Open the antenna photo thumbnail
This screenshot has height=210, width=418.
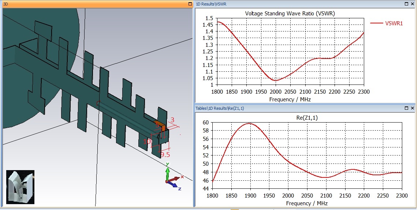(x=20, y=187)
